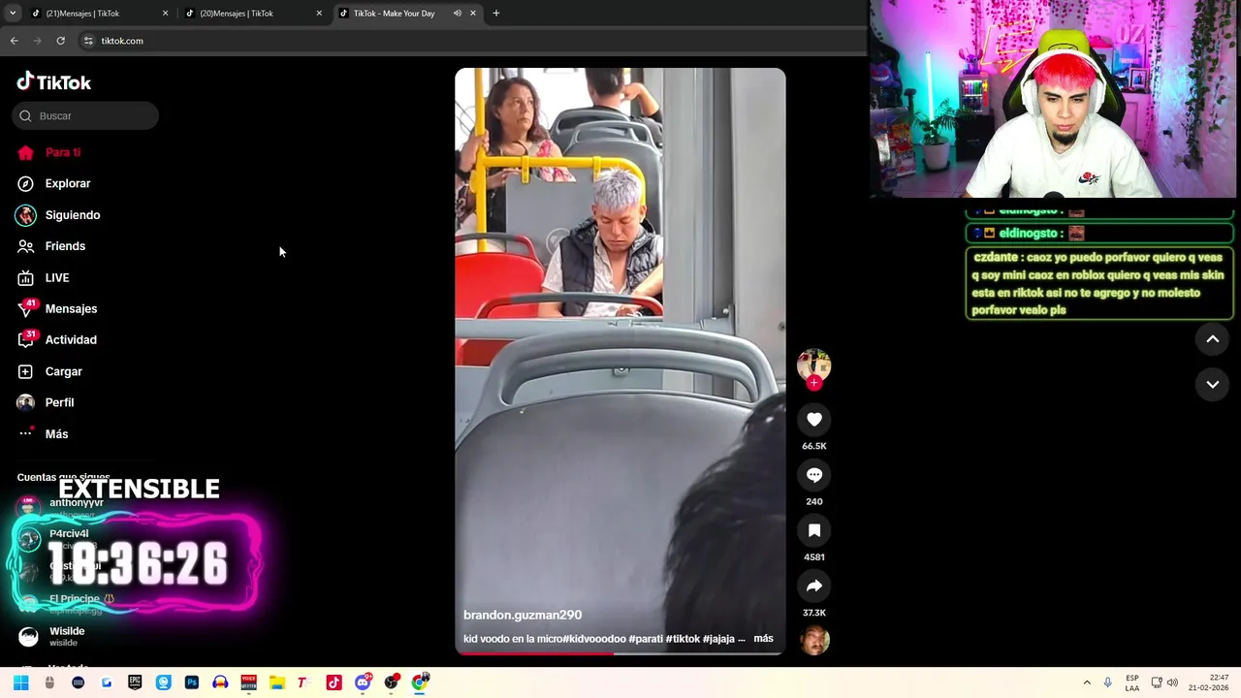Open the clock showing 22:47
Viewport: 1241px width, 698px height.
1208,682
